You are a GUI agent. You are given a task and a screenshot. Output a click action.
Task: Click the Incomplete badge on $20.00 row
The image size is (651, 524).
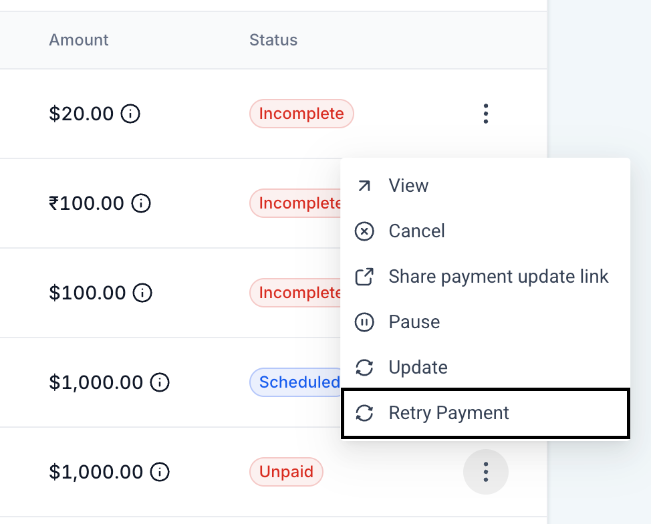(x=301, y=114)
